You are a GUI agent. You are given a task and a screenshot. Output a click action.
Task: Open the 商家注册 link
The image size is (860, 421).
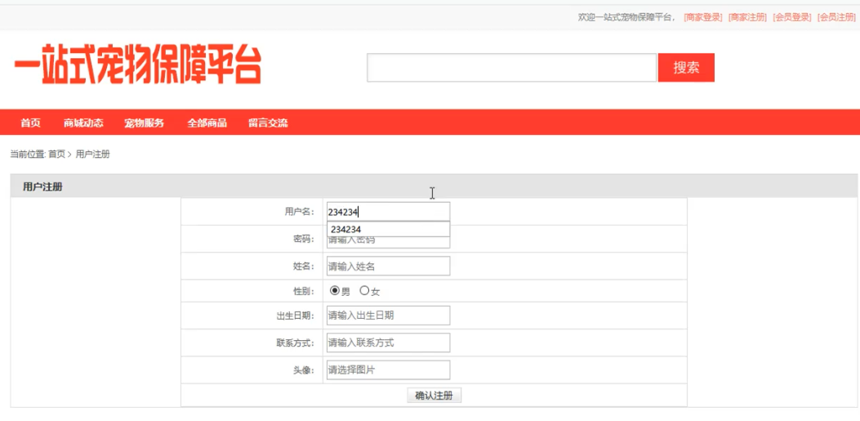point(747,17)
